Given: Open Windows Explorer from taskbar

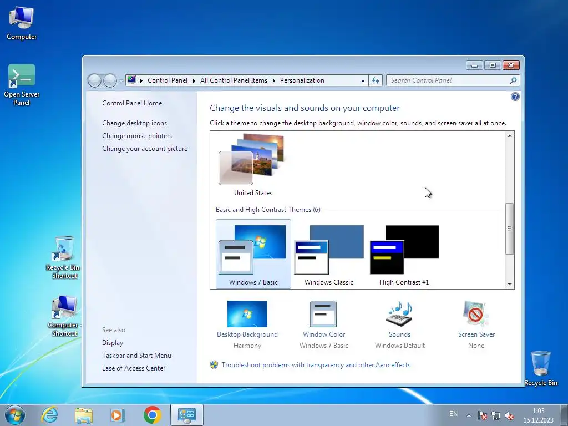Looking at the screenshot, I should click(x=84, y=415).
